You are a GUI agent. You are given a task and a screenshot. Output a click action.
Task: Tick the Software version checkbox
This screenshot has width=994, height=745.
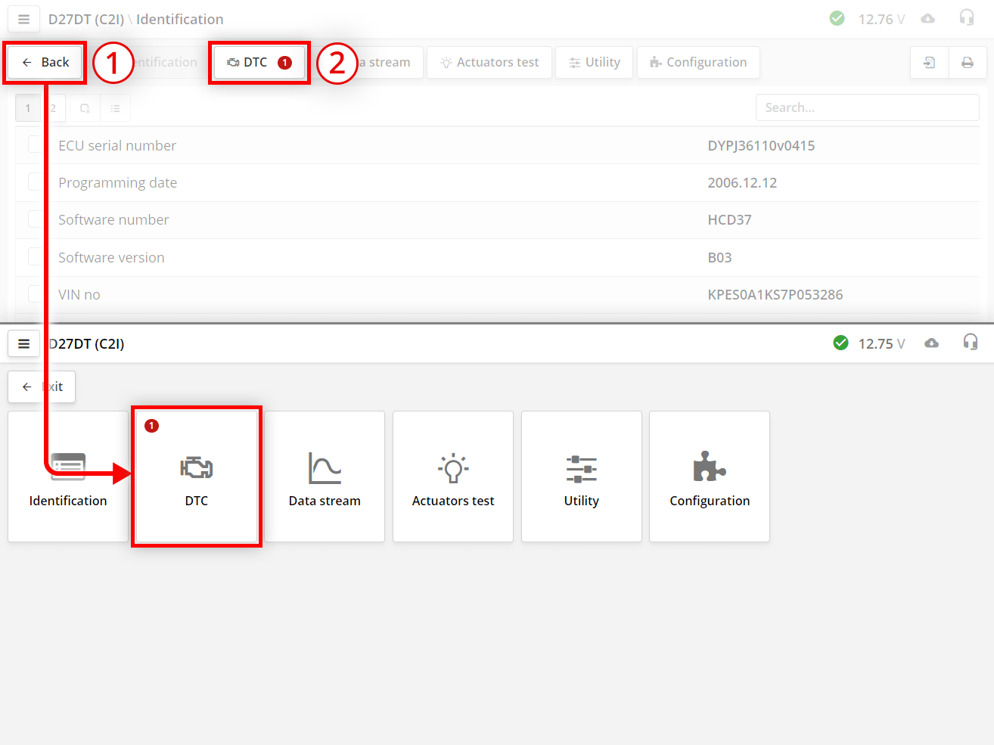pos(36,256)
